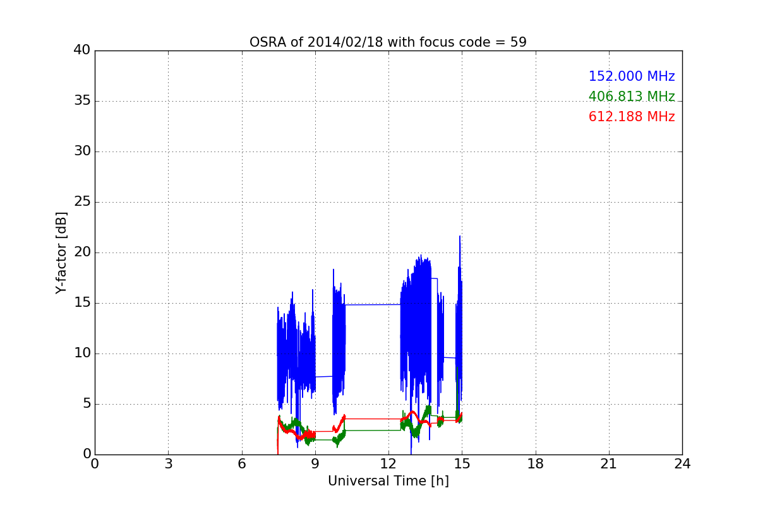
Task: Click the x-axis tick label 12
Action: pos(388,464)
